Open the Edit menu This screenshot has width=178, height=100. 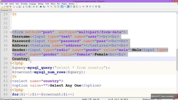pyautogui.click(x=6, y=4)
